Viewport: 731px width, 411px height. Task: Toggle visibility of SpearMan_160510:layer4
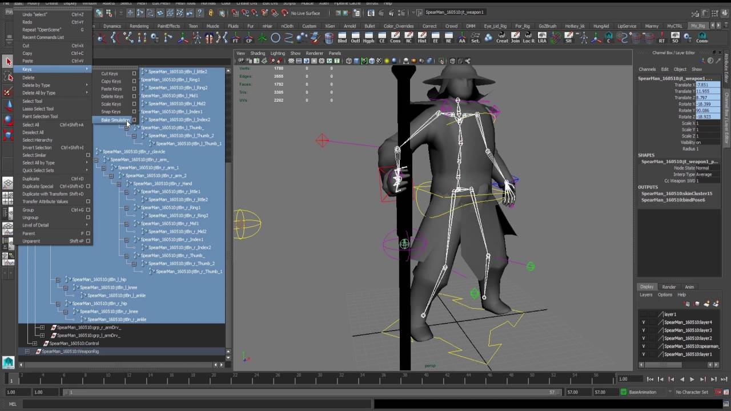point(644,323)
